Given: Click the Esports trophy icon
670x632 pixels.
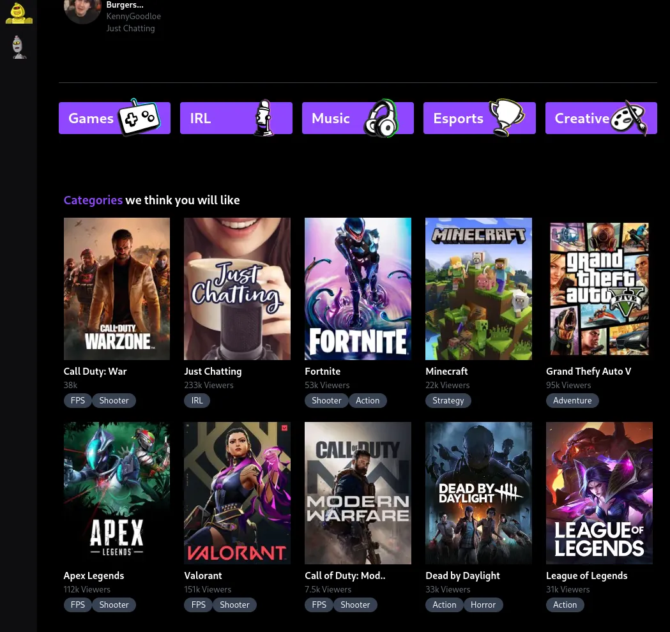Looking at the screenshot, I should [505, 117].
